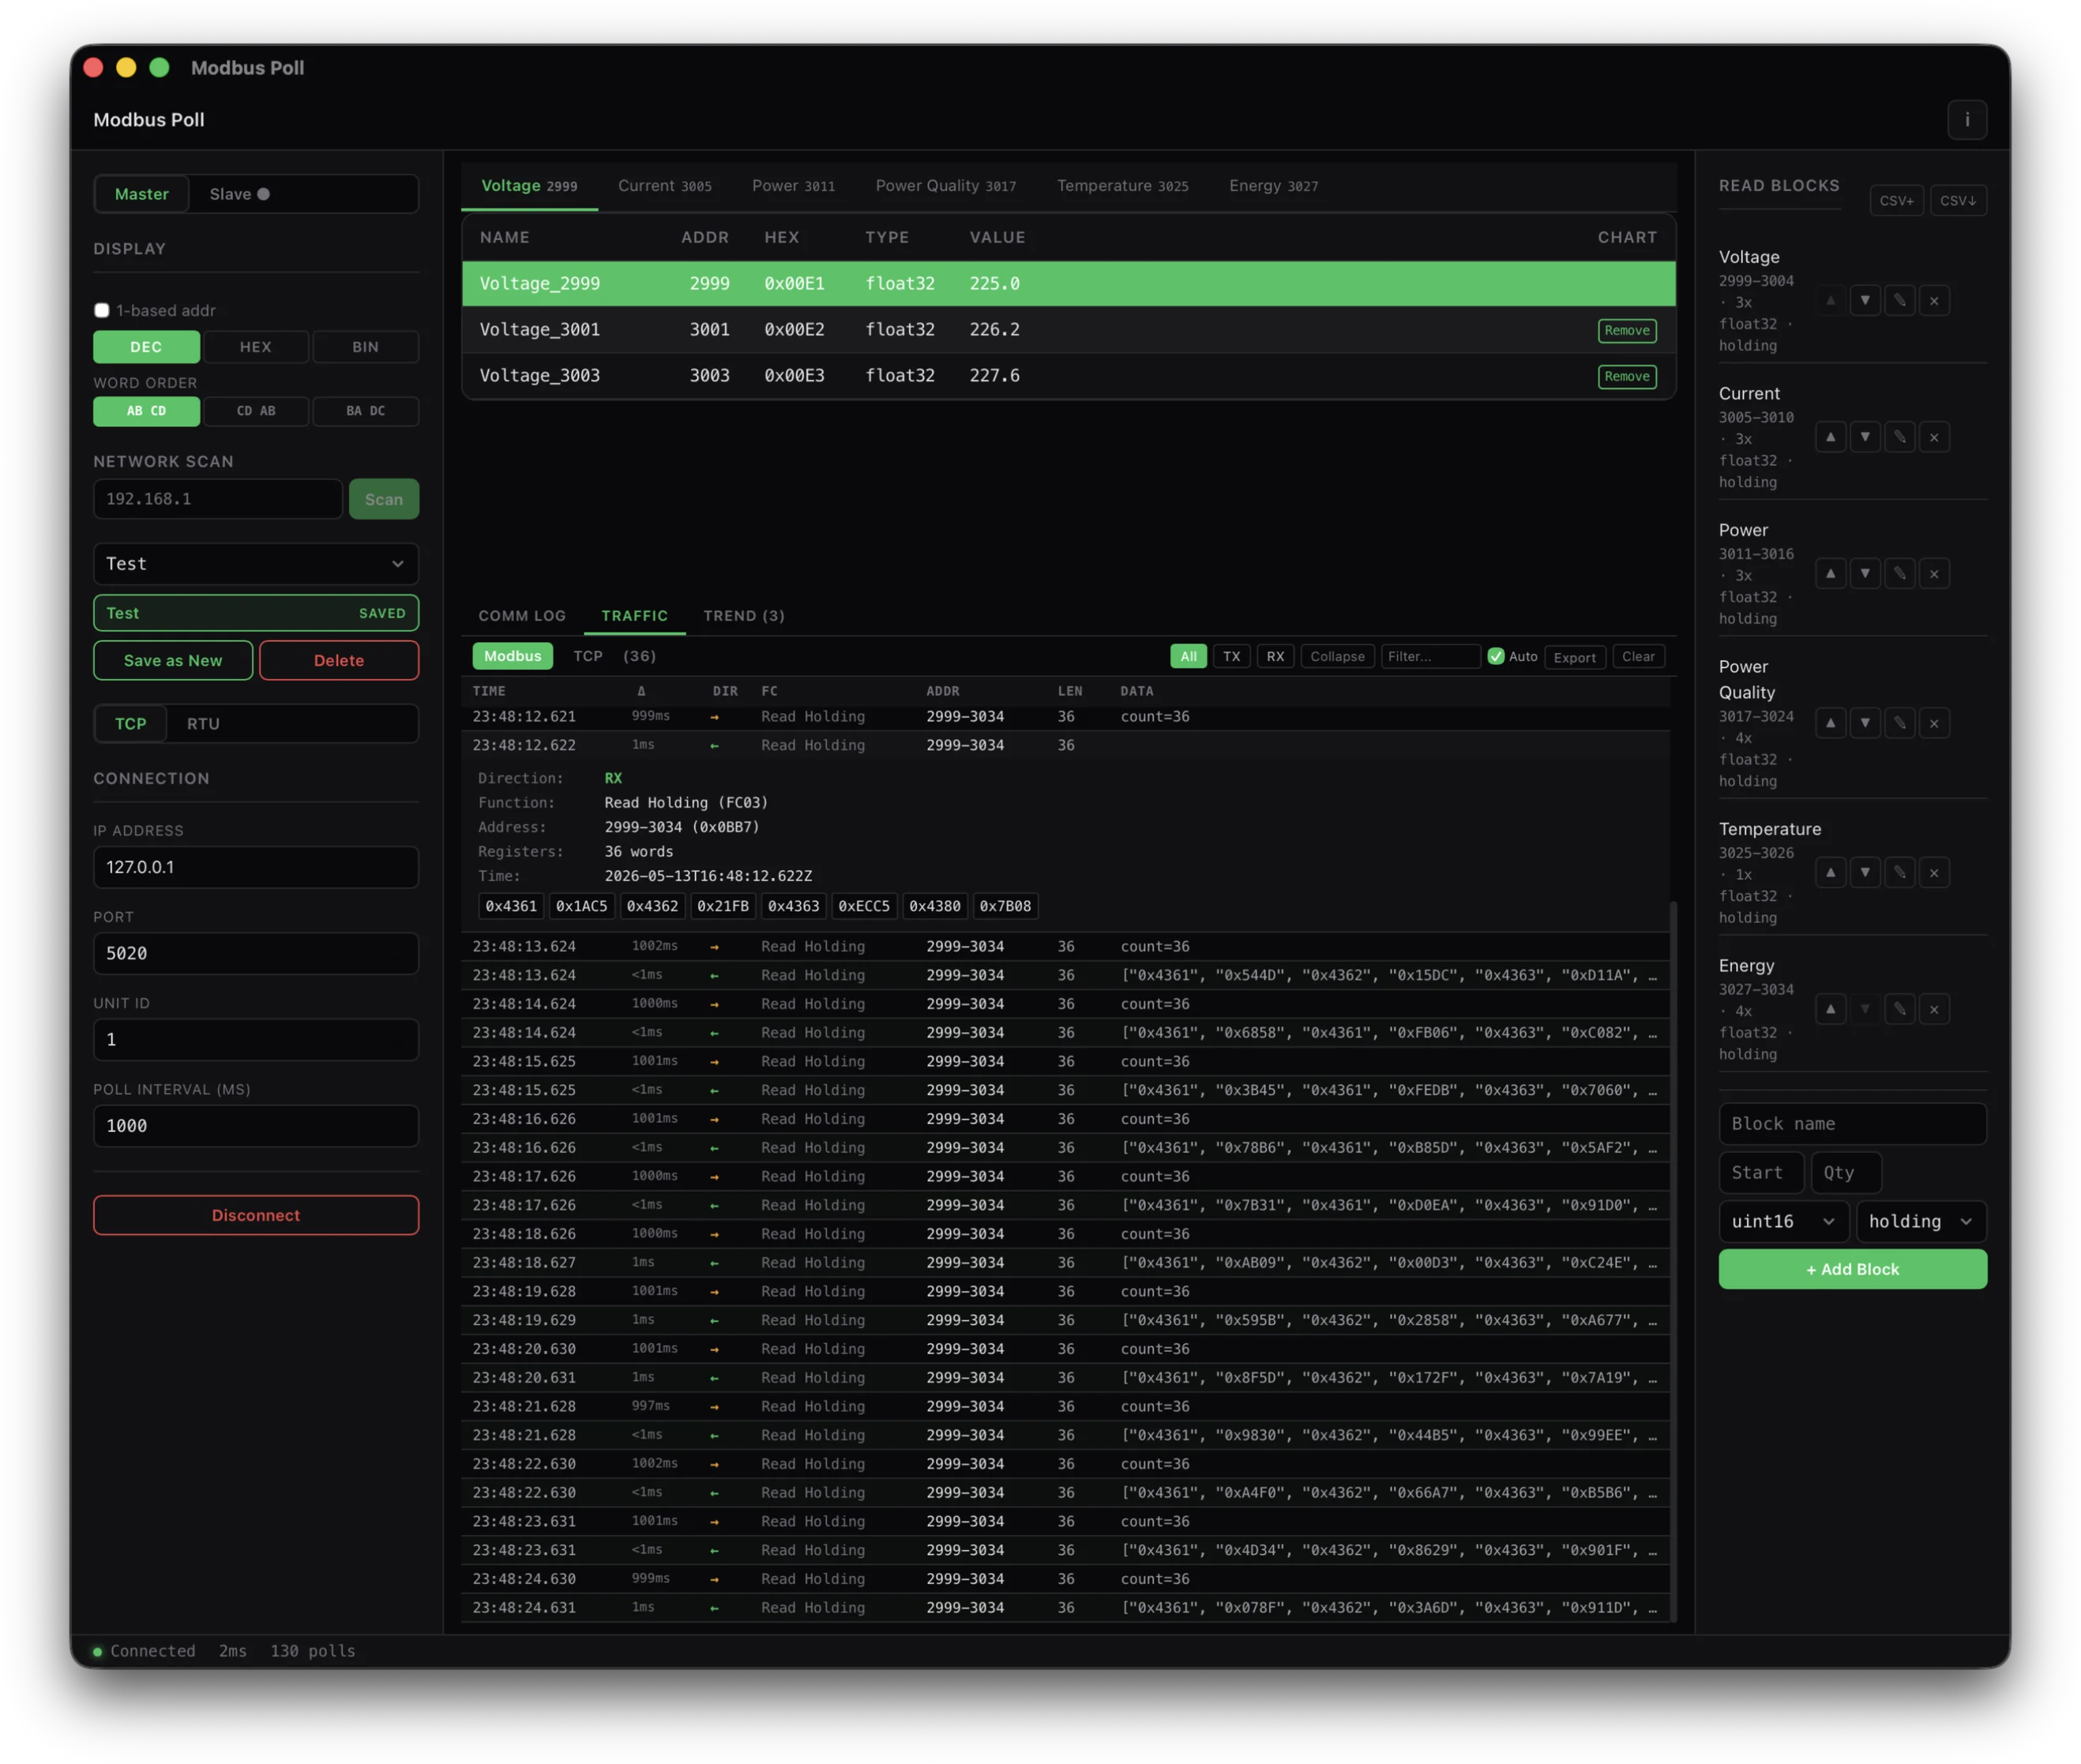This screenshot has height=1764, width=2081.
Task: Edit the Voltage read block
Action: click(1899, 300)
